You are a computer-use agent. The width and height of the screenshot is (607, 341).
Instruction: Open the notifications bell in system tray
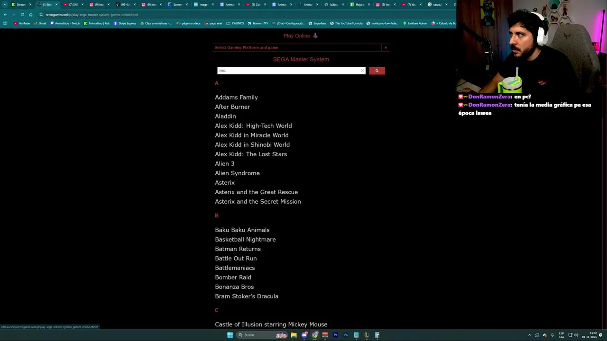[x=600, y=335]
